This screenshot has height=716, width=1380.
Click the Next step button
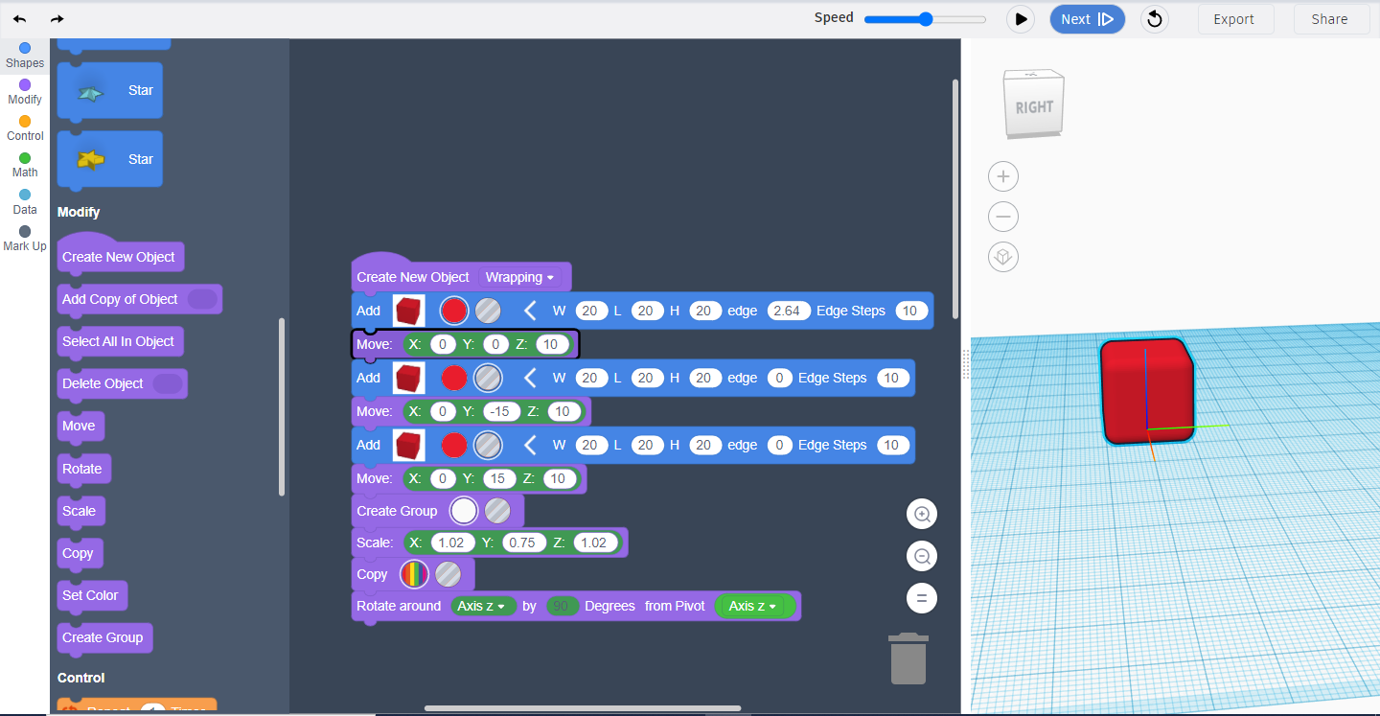pyautogui.click(x=1087, y=19)
